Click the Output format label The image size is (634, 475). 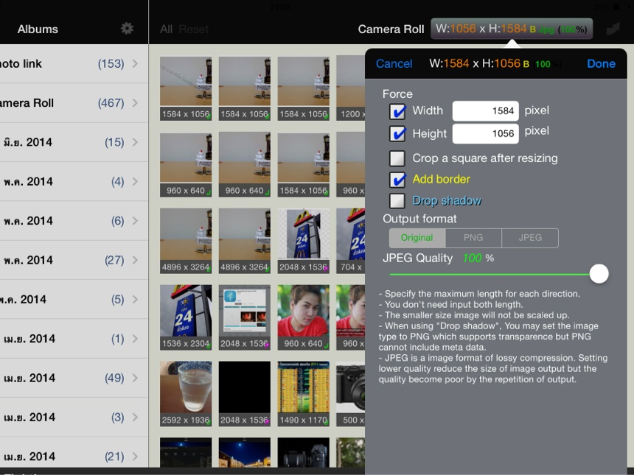pyautogui.click(x=419, y=219)
